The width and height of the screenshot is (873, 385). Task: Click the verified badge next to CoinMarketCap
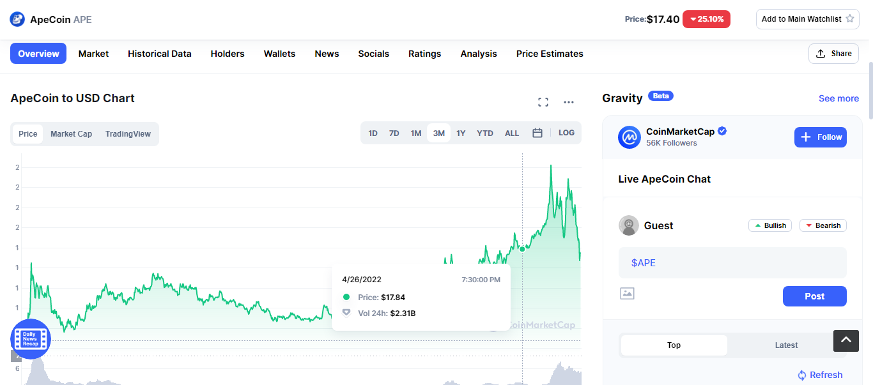click(x=722, y=131)
